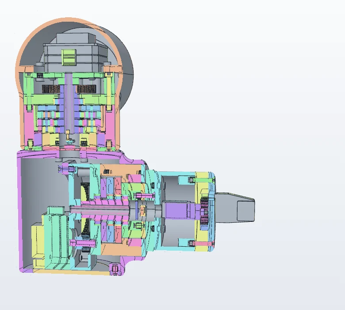Select the vertical purple-gray shaft in the upper assembly
The height and width of the screenshot is (310, 345).
(69, 104)
